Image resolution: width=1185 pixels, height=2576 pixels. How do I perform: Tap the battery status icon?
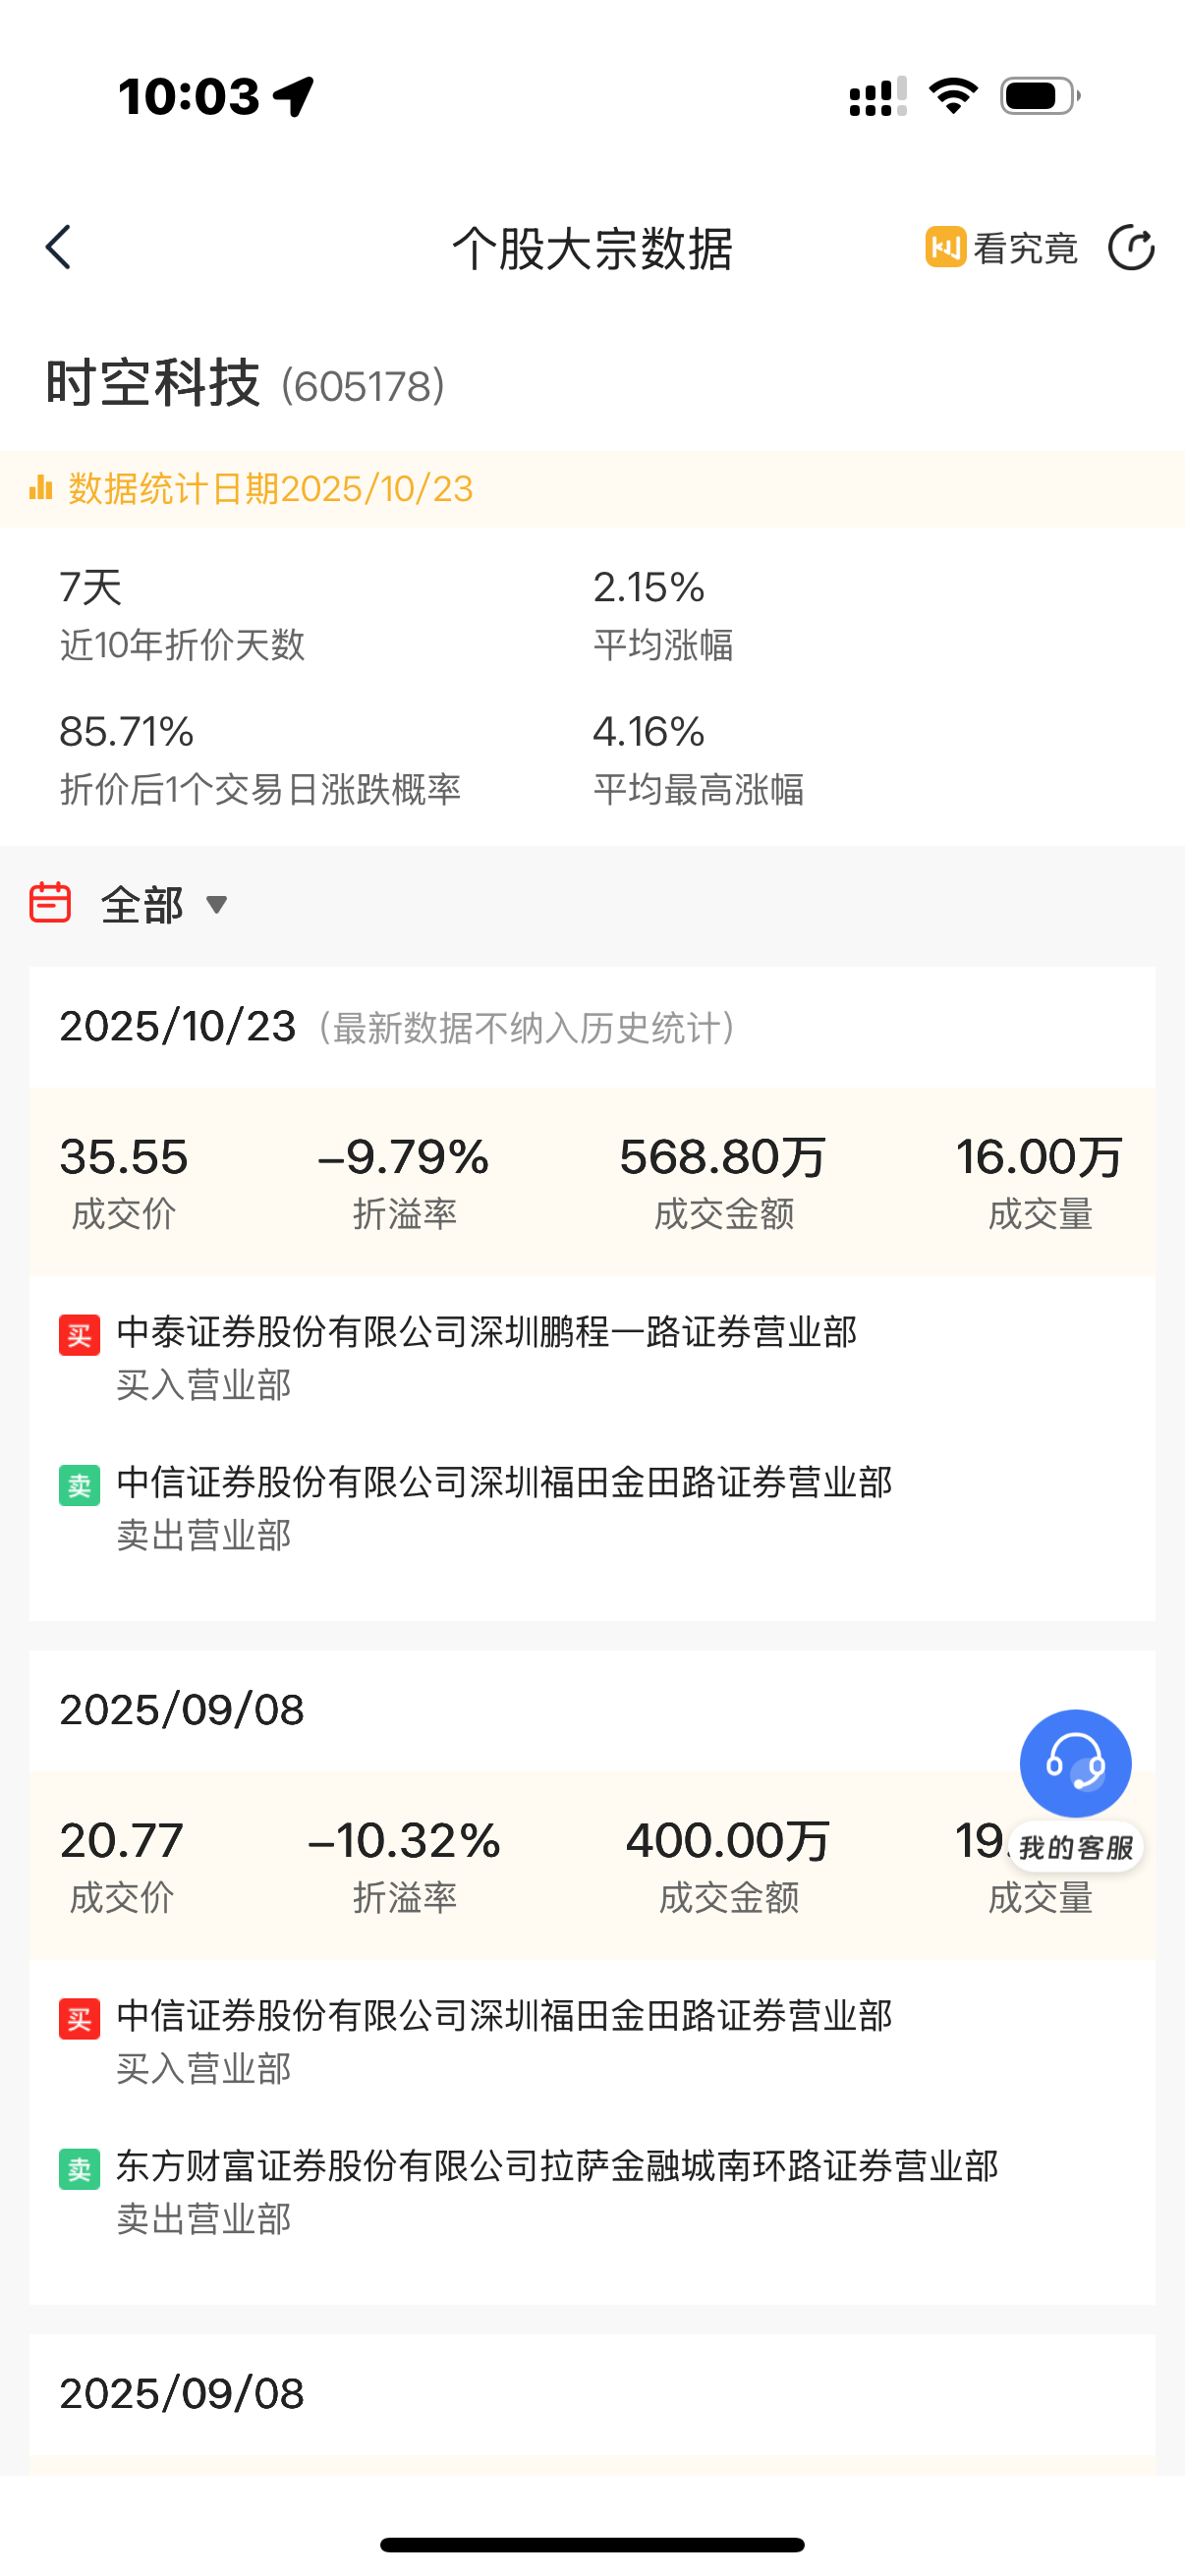pyautogui.click(x=1040, y=96)
